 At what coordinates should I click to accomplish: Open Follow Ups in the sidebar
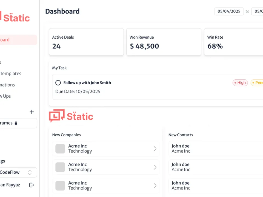[5, 96]
